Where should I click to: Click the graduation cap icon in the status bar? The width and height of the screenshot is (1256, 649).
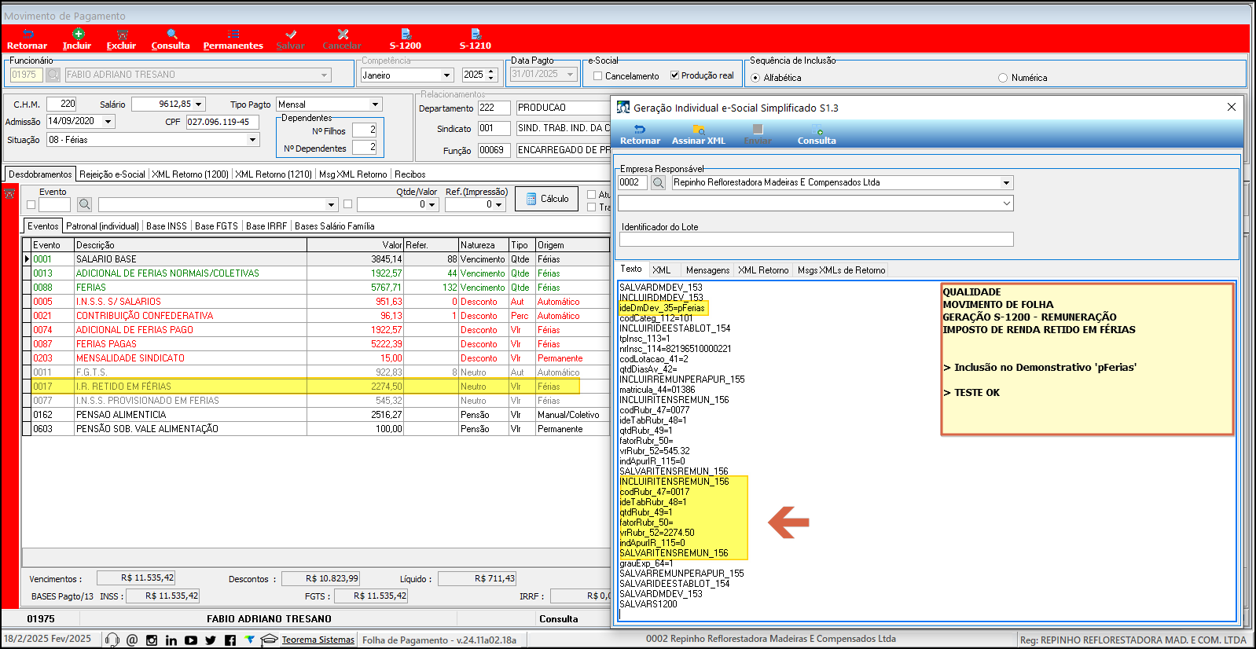pyautogui.click(x=270, y=640)
